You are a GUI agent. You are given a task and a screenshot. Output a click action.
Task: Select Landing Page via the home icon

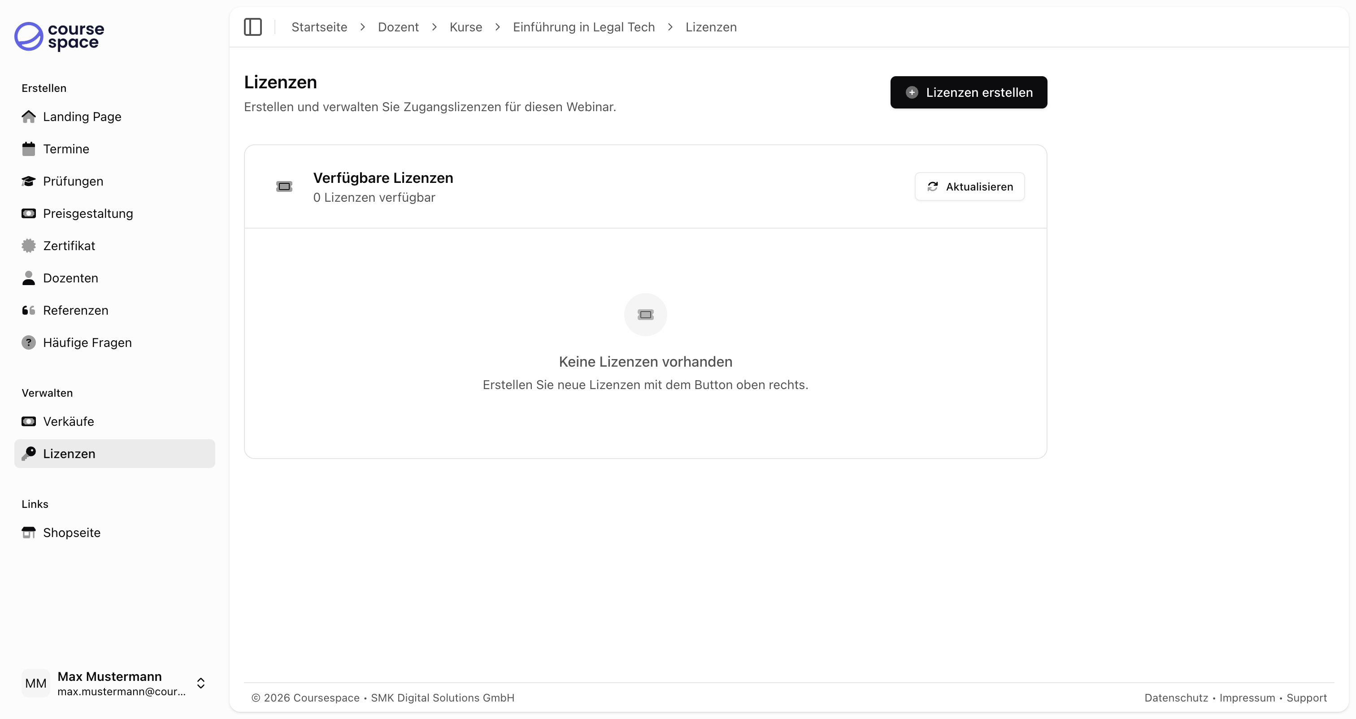pos(28,117)
